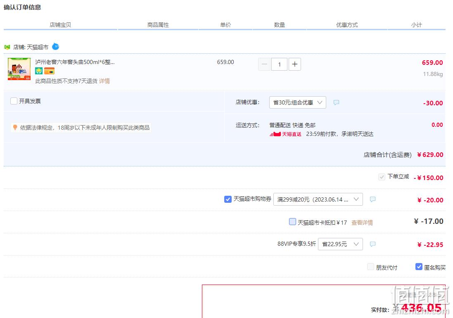This screenshot has height=318, width=453.
Task: Enable the 天猫超市卡抵扣 checkbox
Action: click(x=292, y=221)
